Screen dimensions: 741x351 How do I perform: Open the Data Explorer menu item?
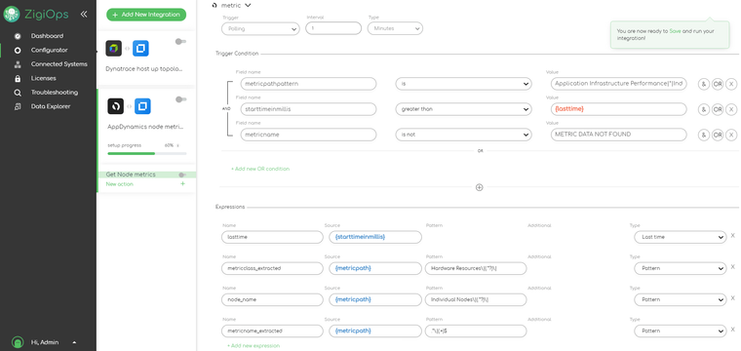pos(51,107)
